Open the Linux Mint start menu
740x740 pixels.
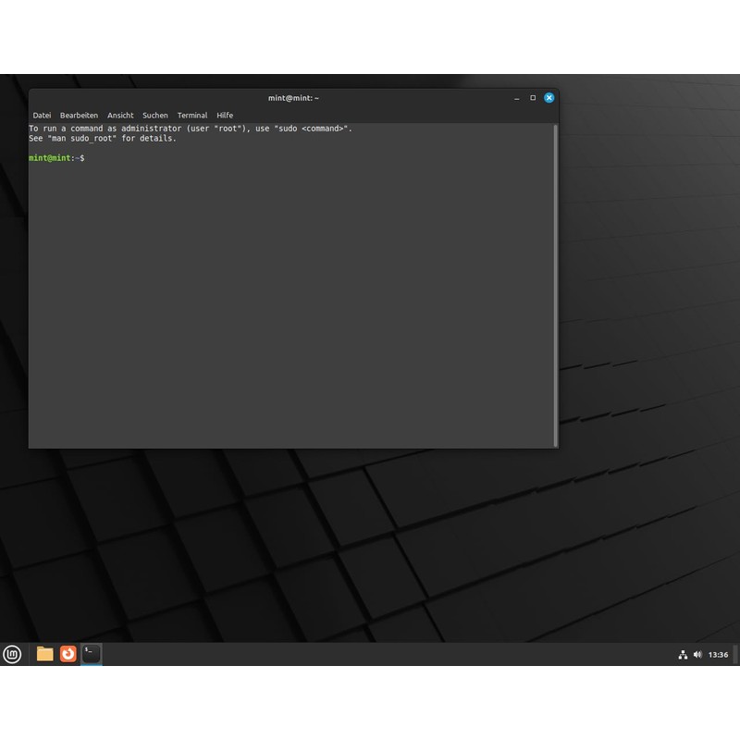pos(12,654)
